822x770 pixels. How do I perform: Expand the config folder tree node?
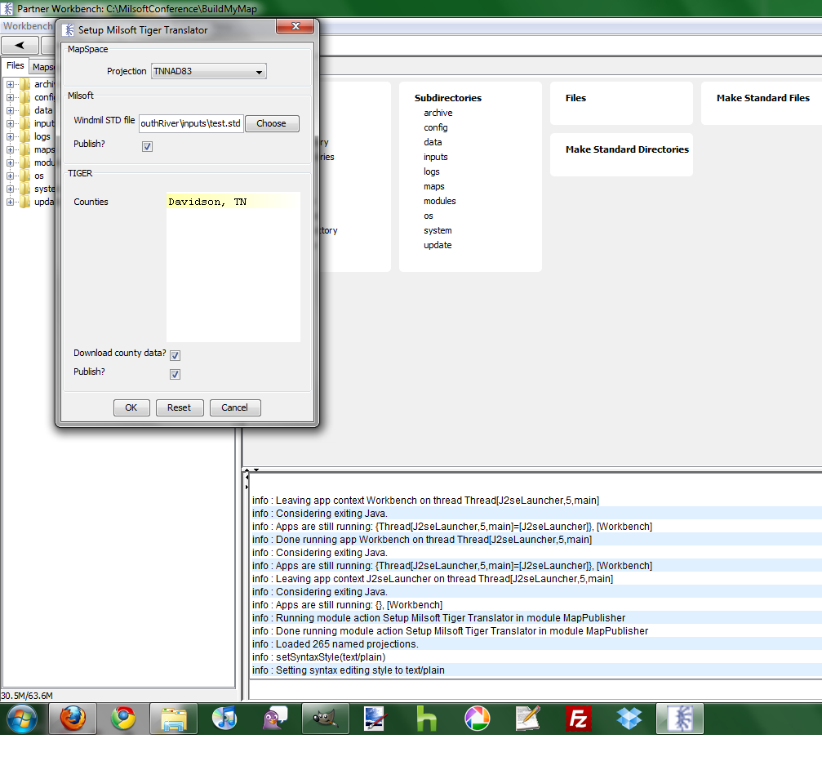click(x=10, y=97)
